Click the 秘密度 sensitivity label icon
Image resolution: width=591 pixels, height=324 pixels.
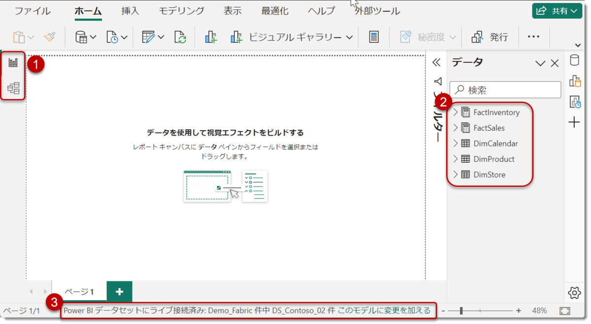405,37
